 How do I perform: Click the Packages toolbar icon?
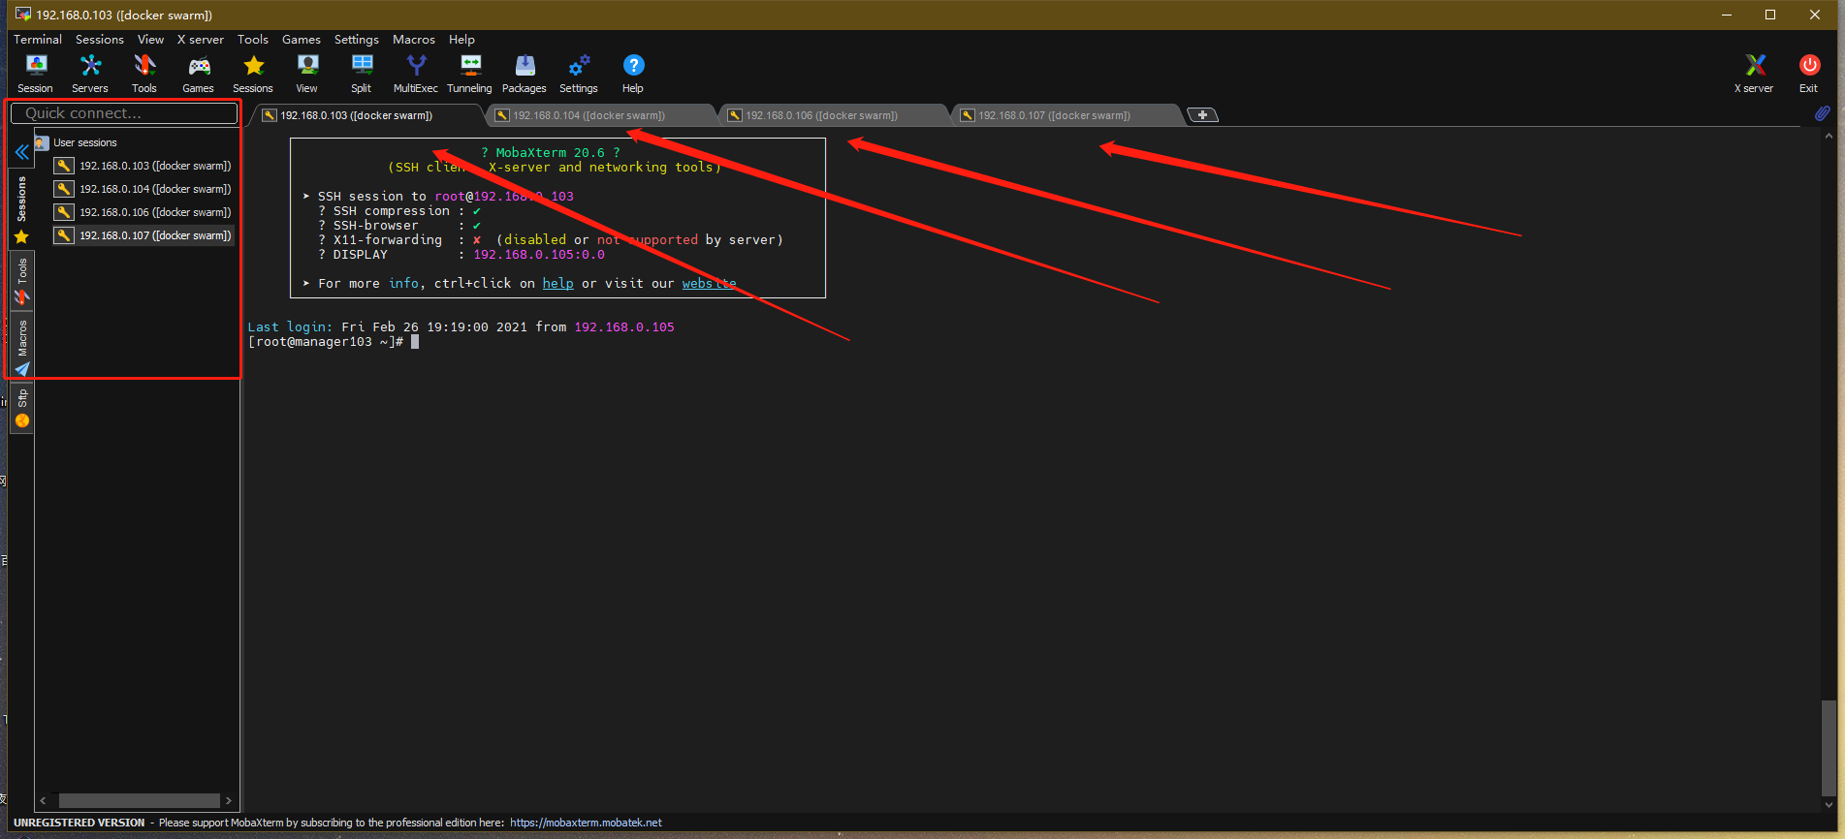(x=524, y=73)
